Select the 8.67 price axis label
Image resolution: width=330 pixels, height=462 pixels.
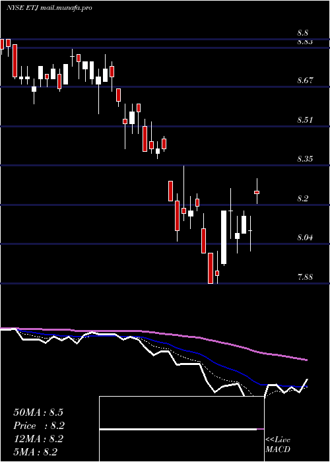305,80
